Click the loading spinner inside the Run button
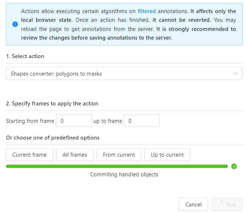 click(220, 205)
